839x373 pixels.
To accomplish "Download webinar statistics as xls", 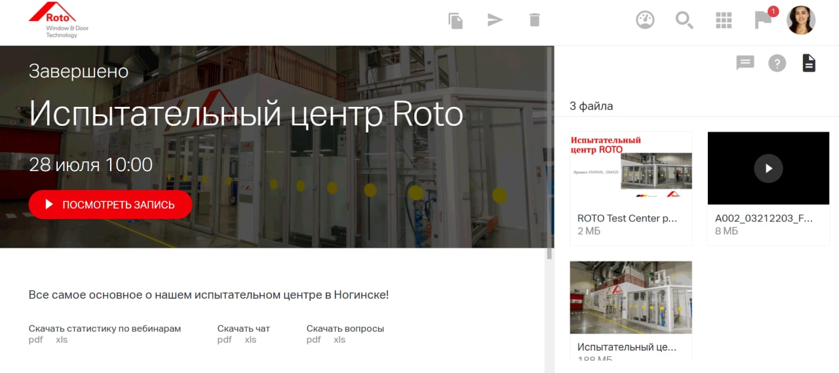I will click(x=62, y=340).
